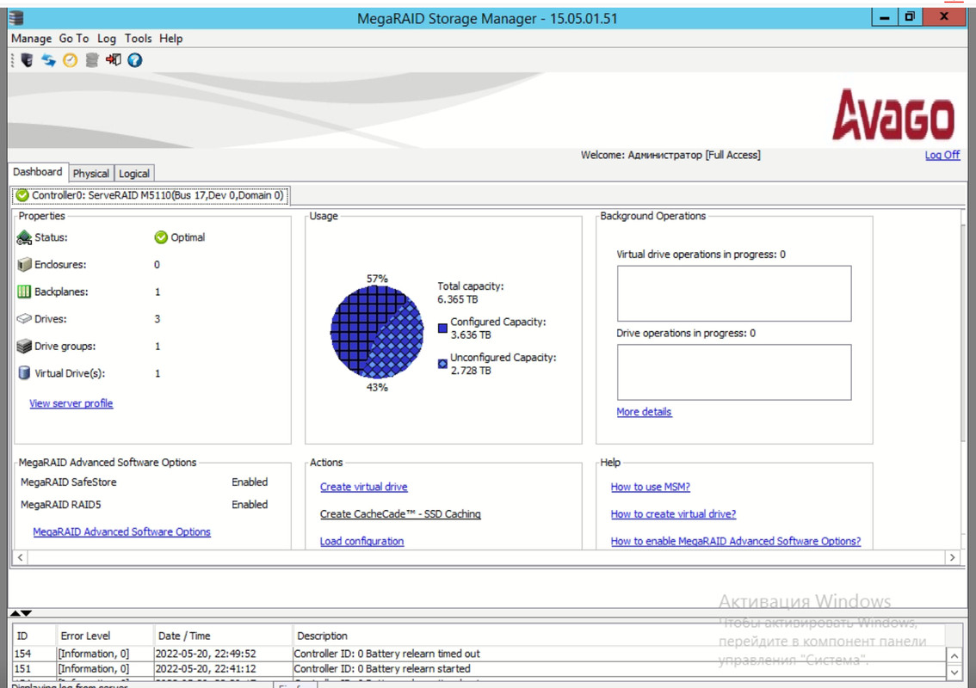
Task: Click the Configured Capacity legend swatch
Action: [x=442, y=329]
